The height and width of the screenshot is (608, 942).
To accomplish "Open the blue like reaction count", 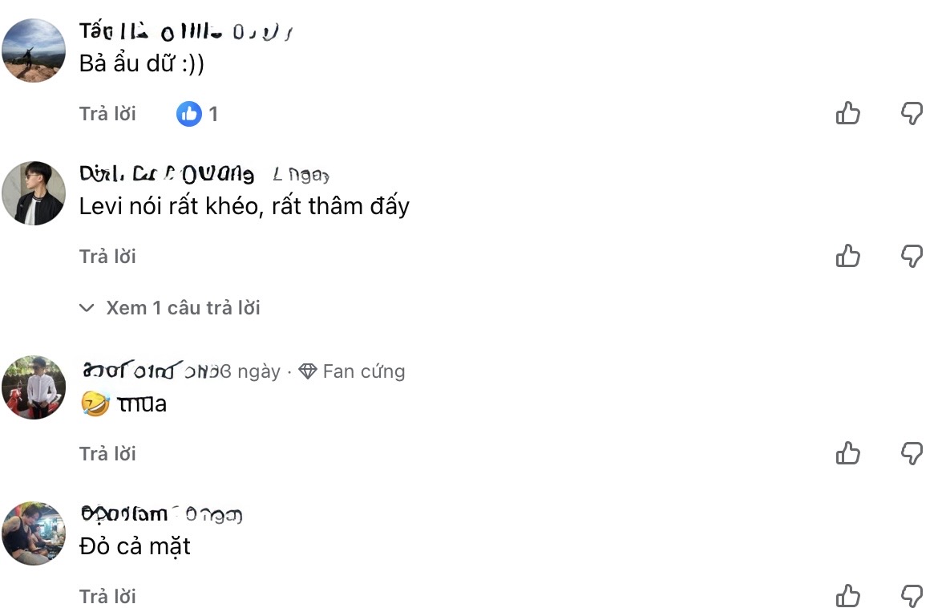I will coord(197,114).
